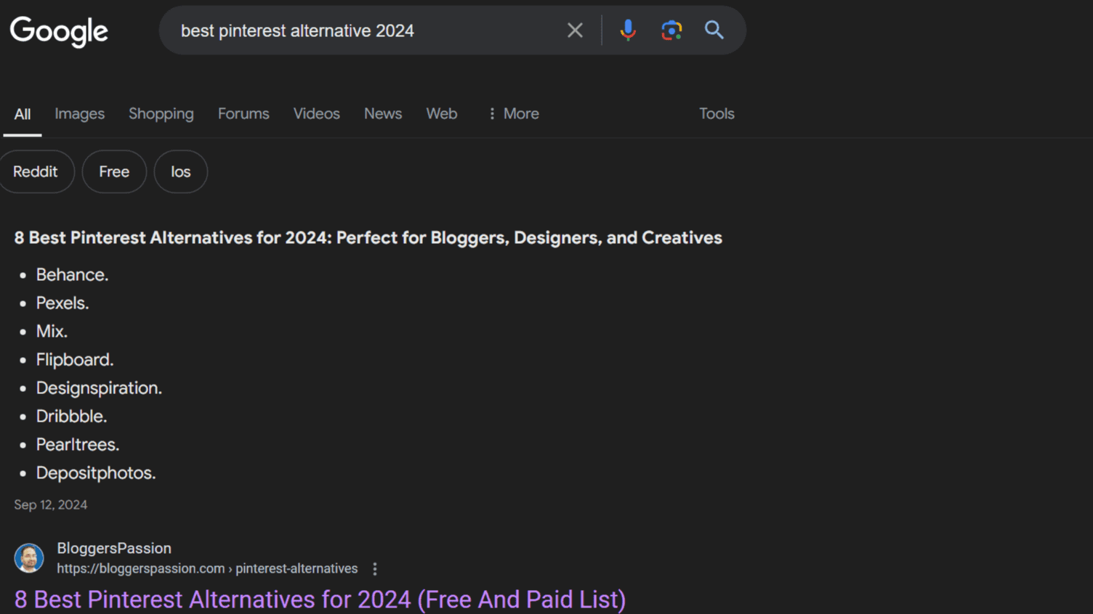Switch to the Images tab

click(79, 113)
